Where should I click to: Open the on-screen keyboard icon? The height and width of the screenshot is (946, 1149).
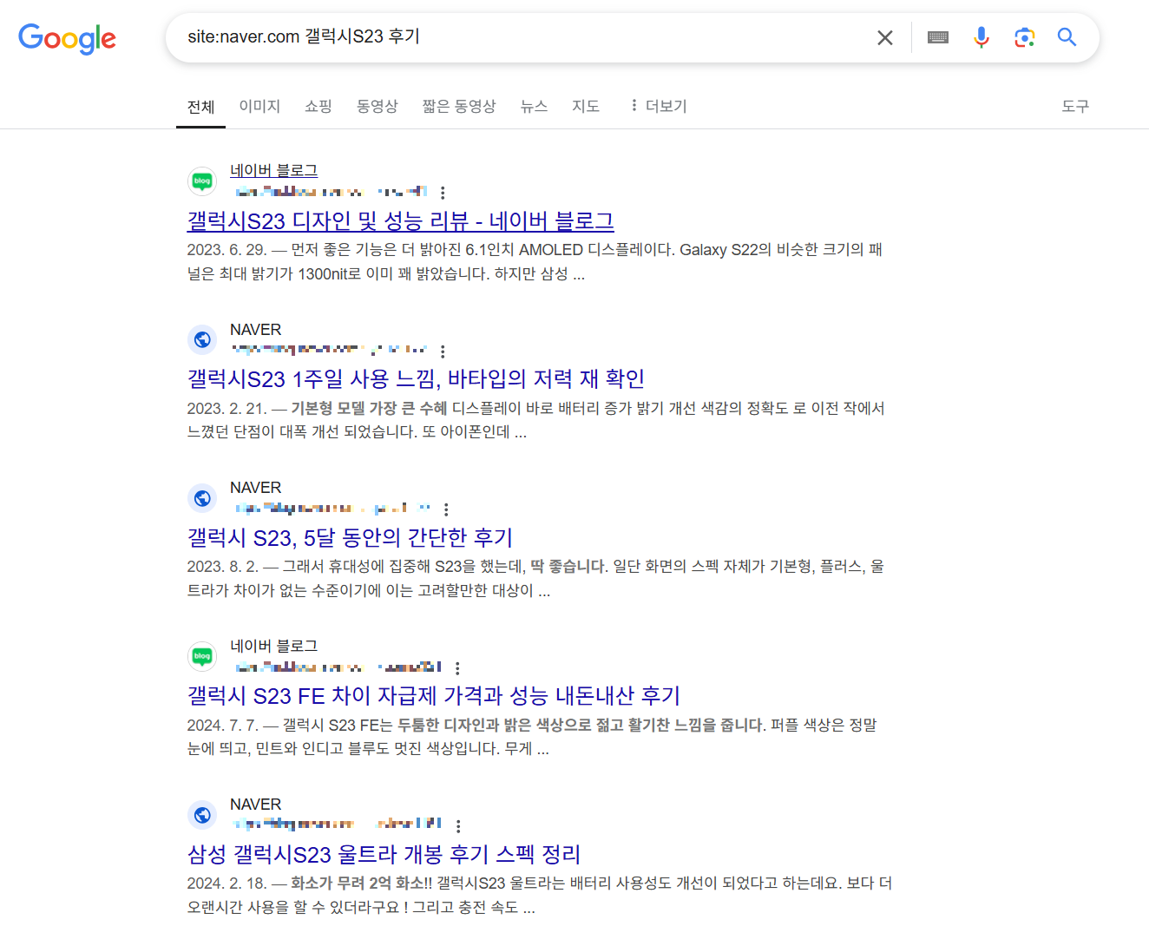point(938,37)
